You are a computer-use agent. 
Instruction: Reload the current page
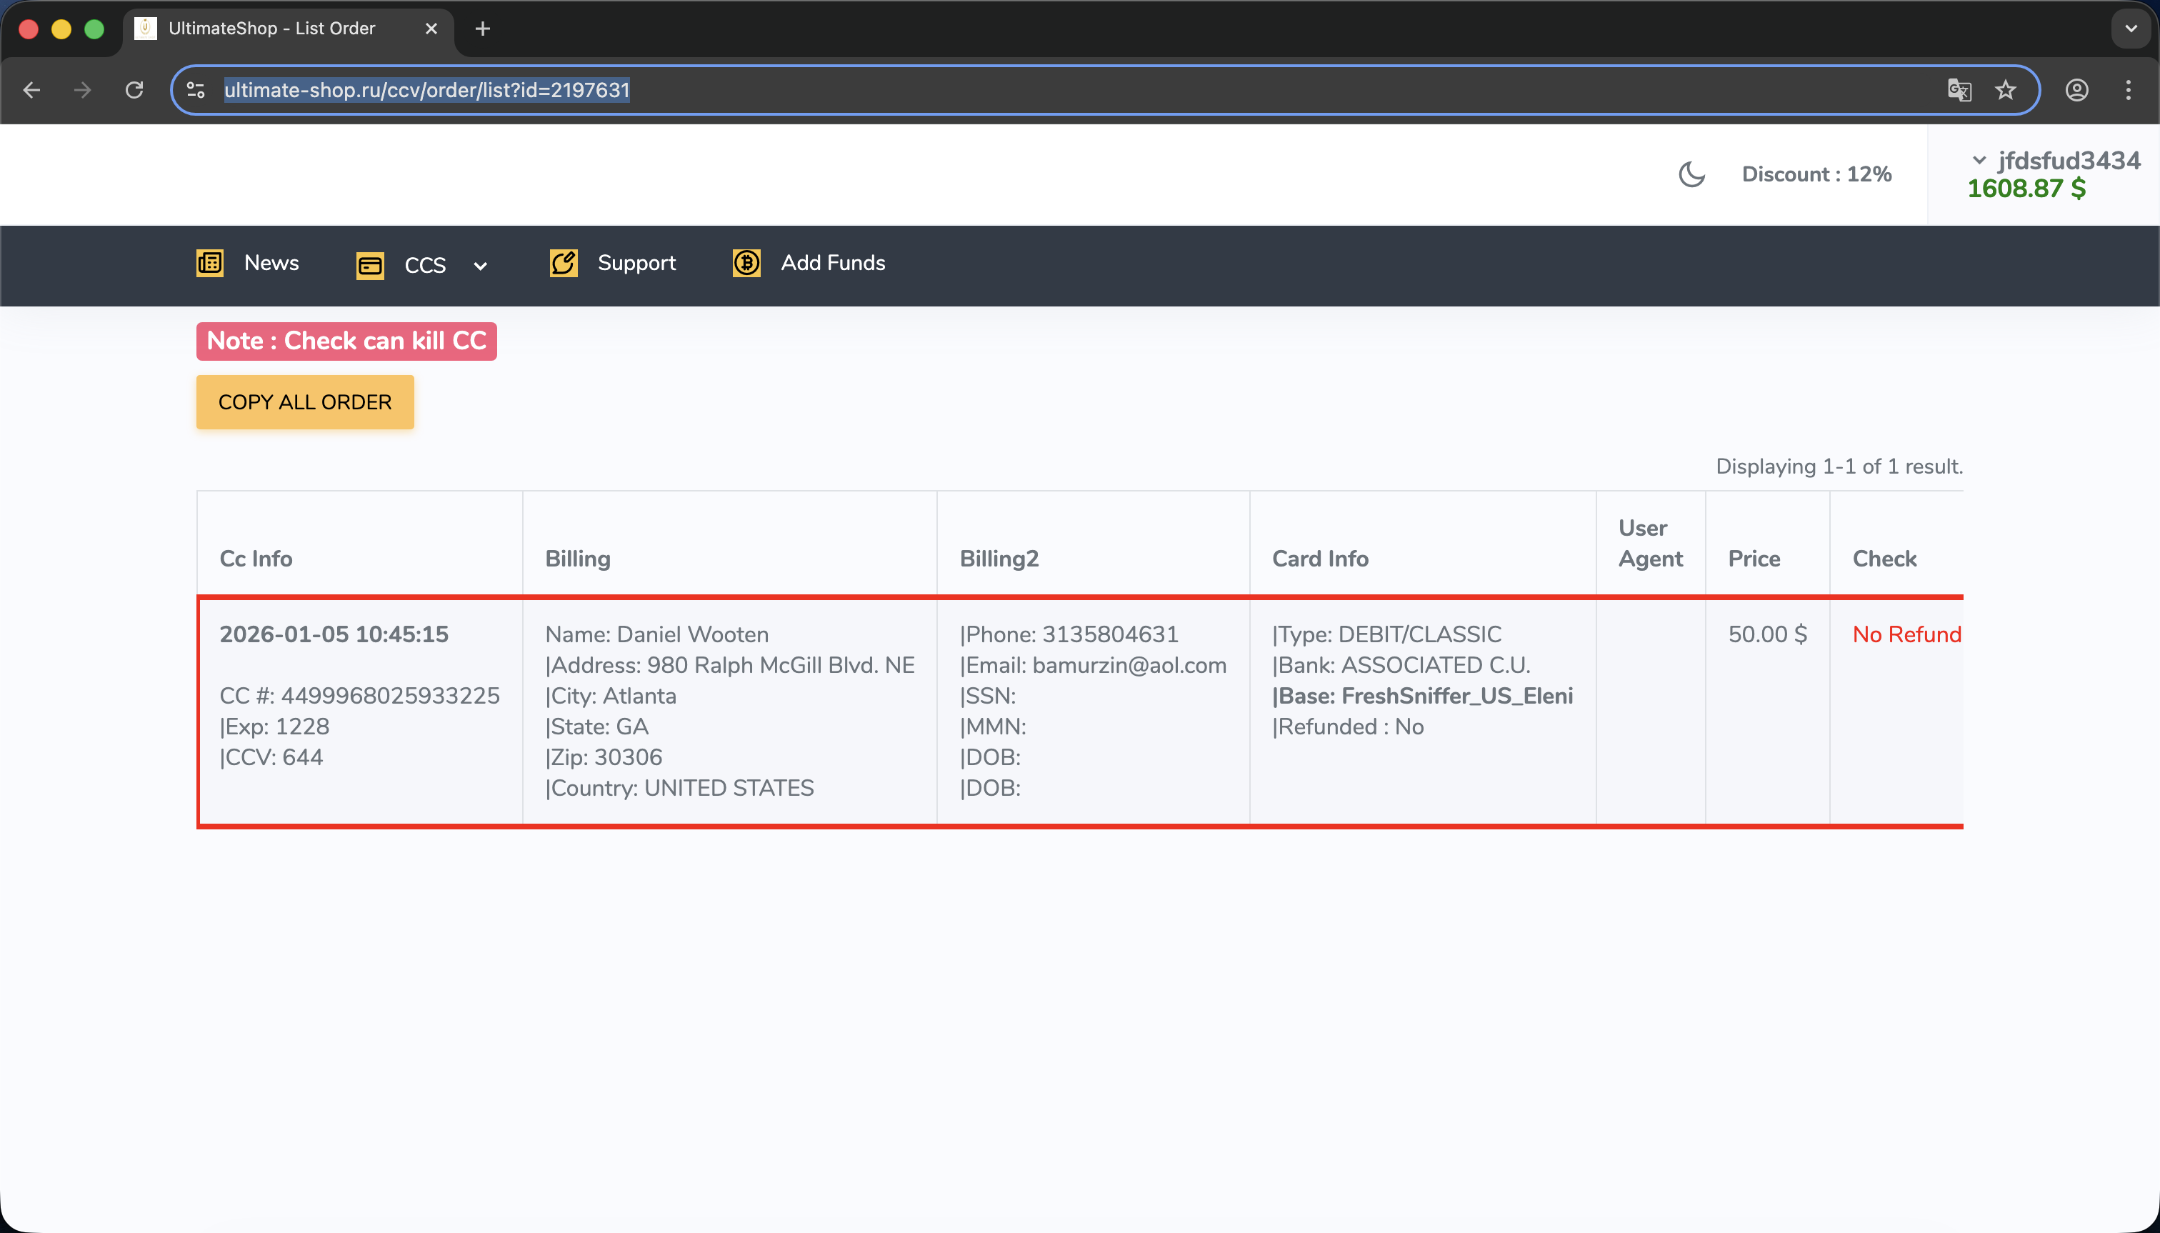click(x=134, y=90)
